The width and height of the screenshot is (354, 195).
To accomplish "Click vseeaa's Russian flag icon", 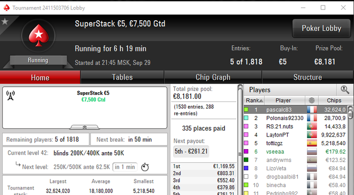I will (312, 152).
